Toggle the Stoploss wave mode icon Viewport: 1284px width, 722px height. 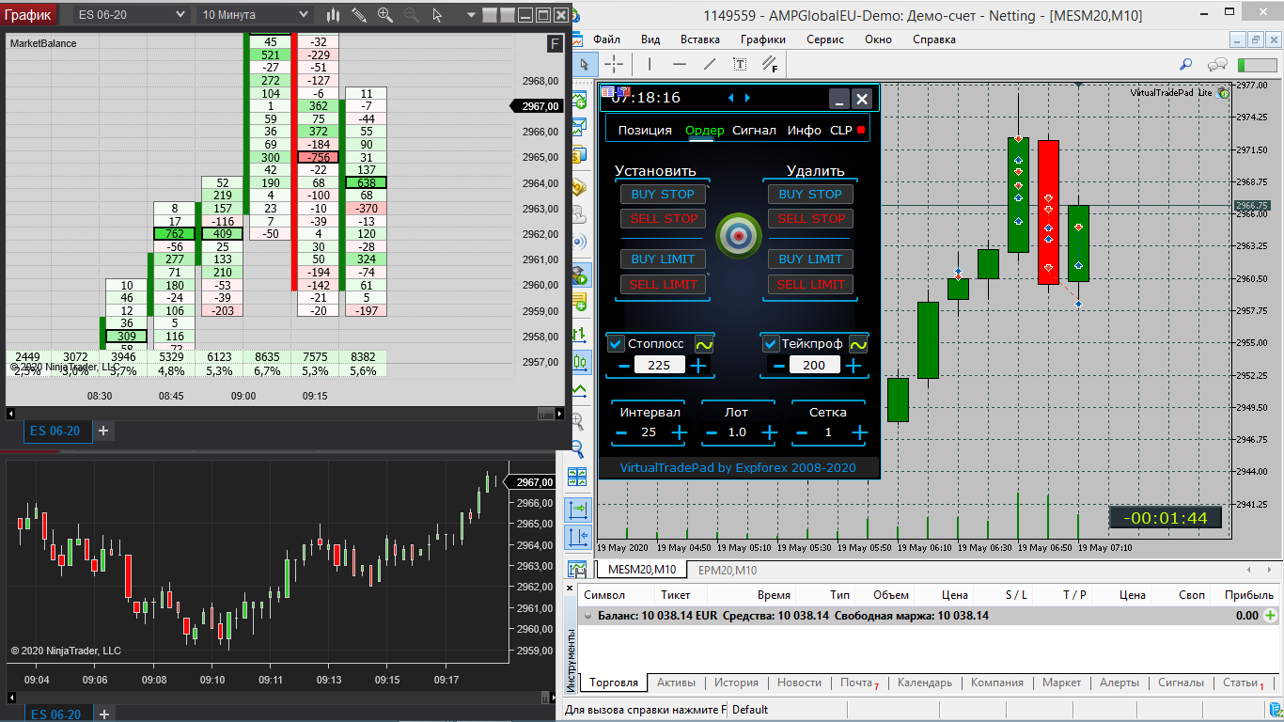[704, 344]
